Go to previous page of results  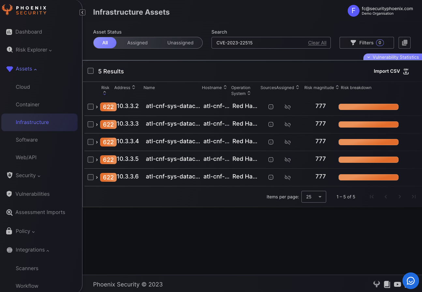click(x=386, y=197)
